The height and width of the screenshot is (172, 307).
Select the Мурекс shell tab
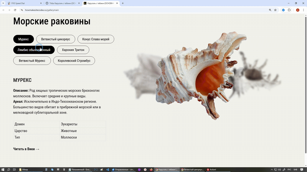pos(23,39)
